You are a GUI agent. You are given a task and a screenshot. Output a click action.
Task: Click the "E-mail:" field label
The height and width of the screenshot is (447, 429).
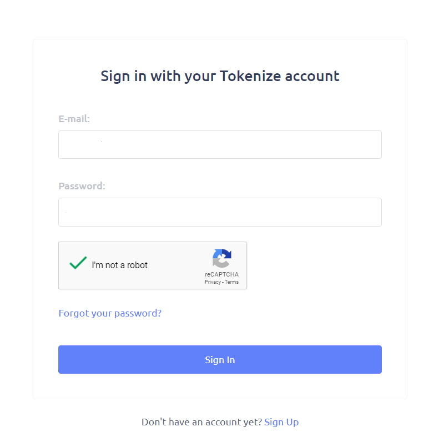point(74,119)
